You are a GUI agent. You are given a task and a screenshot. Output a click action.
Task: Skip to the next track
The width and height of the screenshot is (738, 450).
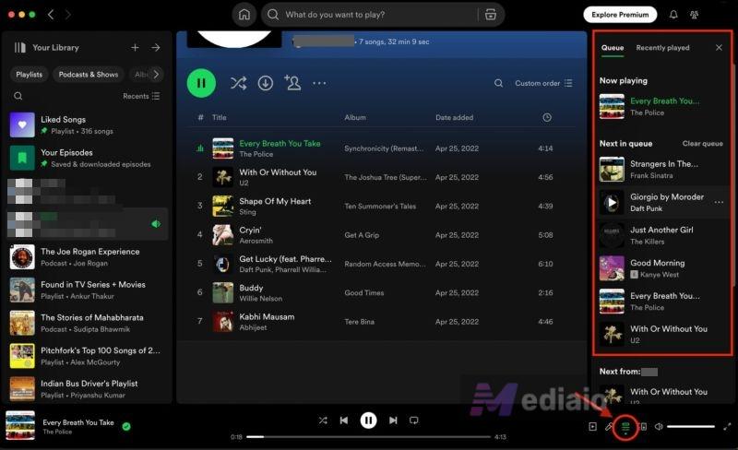pos(393,420)
